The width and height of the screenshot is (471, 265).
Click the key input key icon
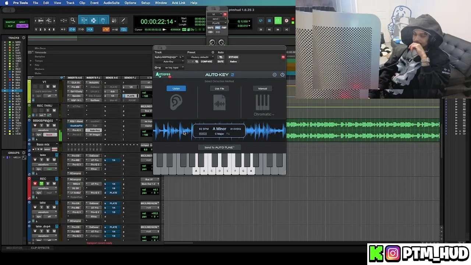point(157,68)
